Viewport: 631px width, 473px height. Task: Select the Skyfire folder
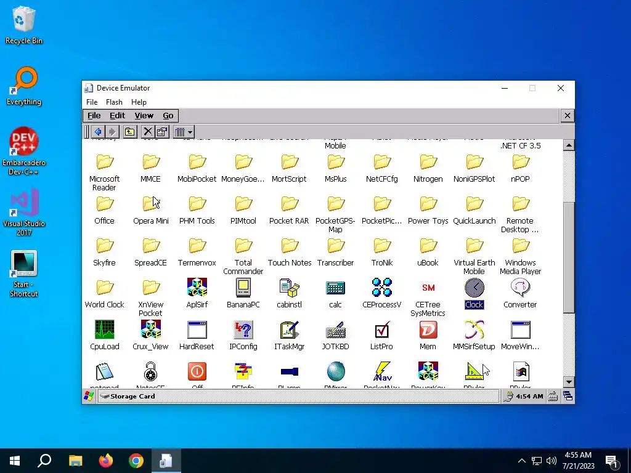pos(104,246)
